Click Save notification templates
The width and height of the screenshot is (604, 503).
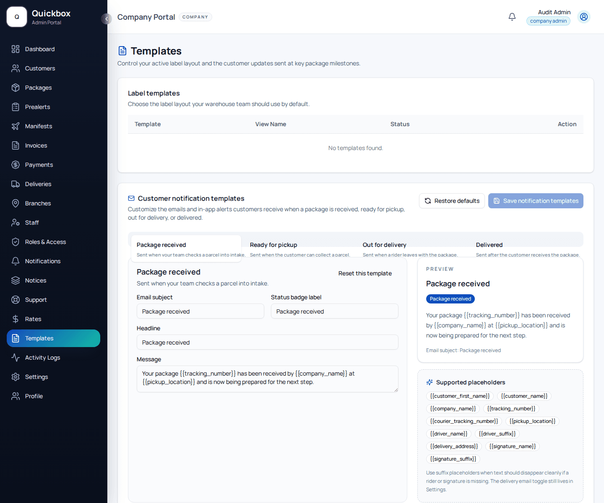[x=536, y=201]
